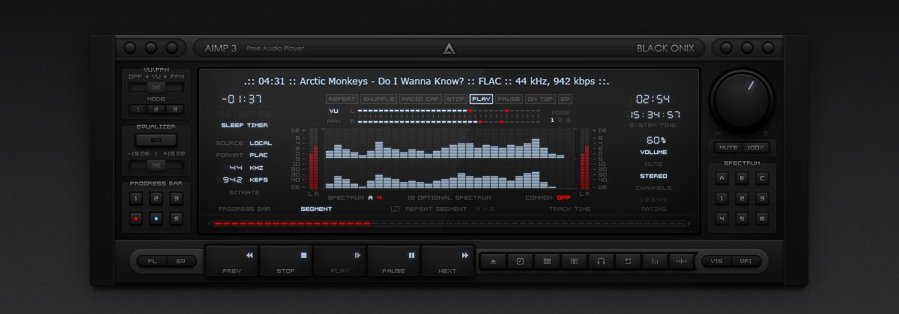Select spectrum preset 1

point(721,198)
